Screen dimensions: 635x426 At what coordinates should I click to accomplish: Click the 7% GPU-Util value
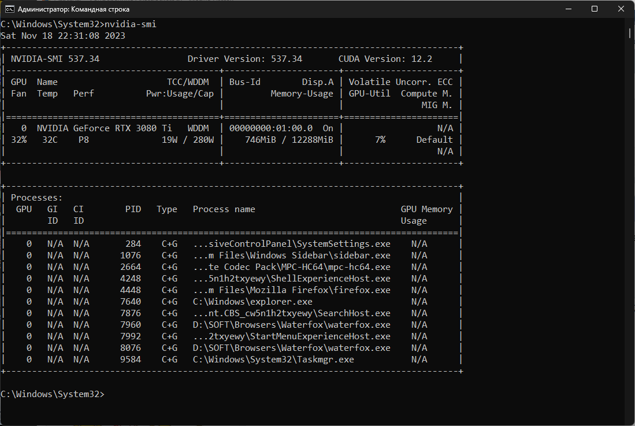[380, 140]
